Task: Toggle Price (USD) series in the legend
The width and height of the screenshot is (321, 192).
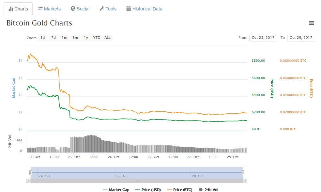Action: click(148, 190)
